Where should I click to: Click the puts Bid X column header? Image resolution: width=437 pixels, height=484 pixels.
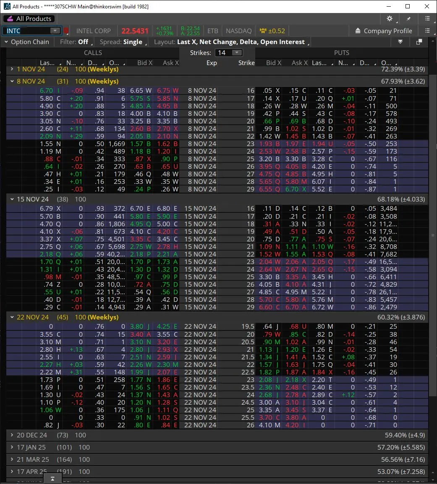click(x=273, y=63)
